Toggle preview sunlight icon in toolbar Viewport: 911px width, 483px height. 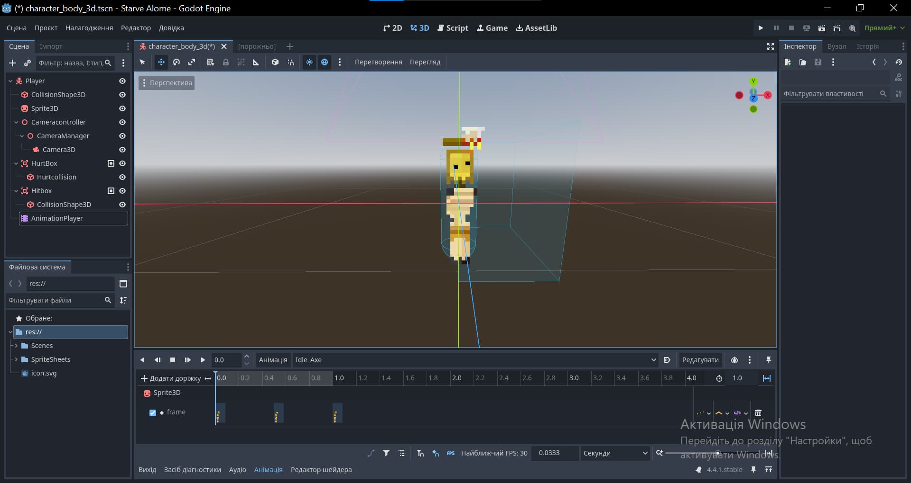point(309,62)
